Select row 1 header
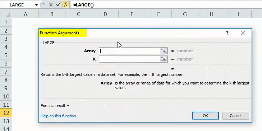Screen dimensions: 262x131 pyautogui.click(x=6, y=22)
